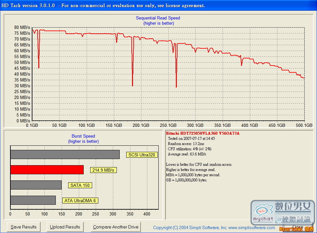Select the "200" burst speed axis label

point(79,214)
